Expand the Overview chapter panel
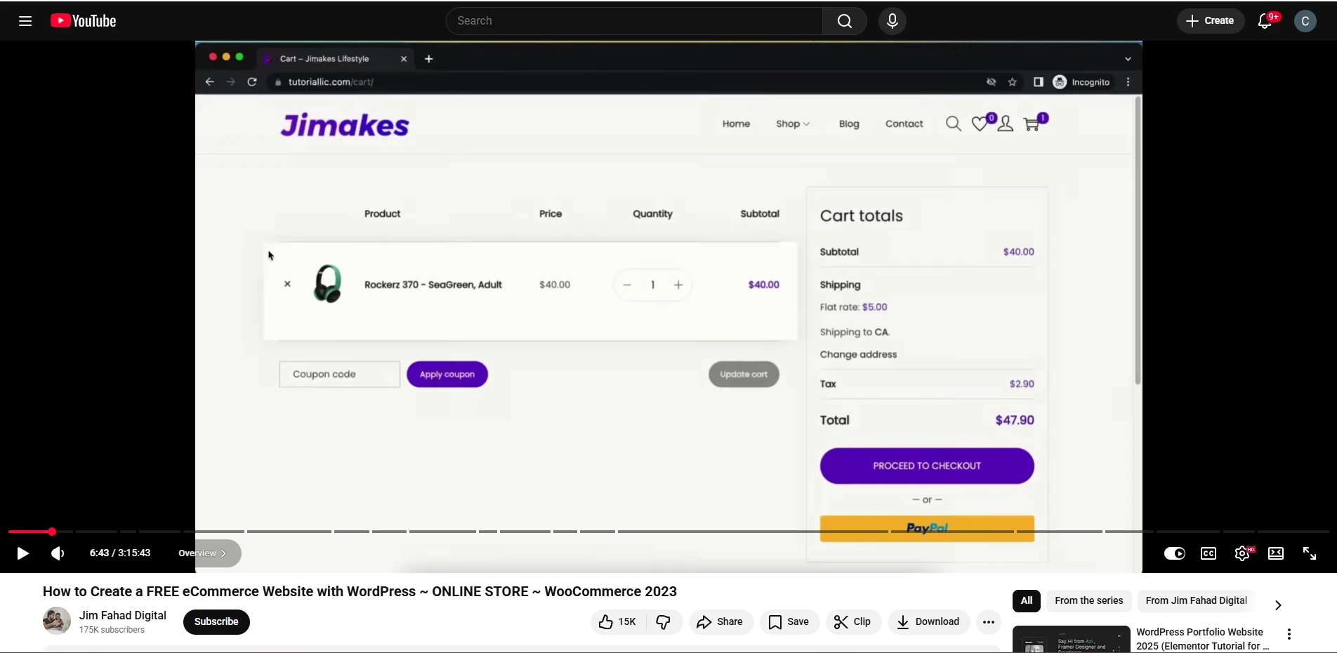Viewport: 1337px width, 653px height. [x=204, y=553]
